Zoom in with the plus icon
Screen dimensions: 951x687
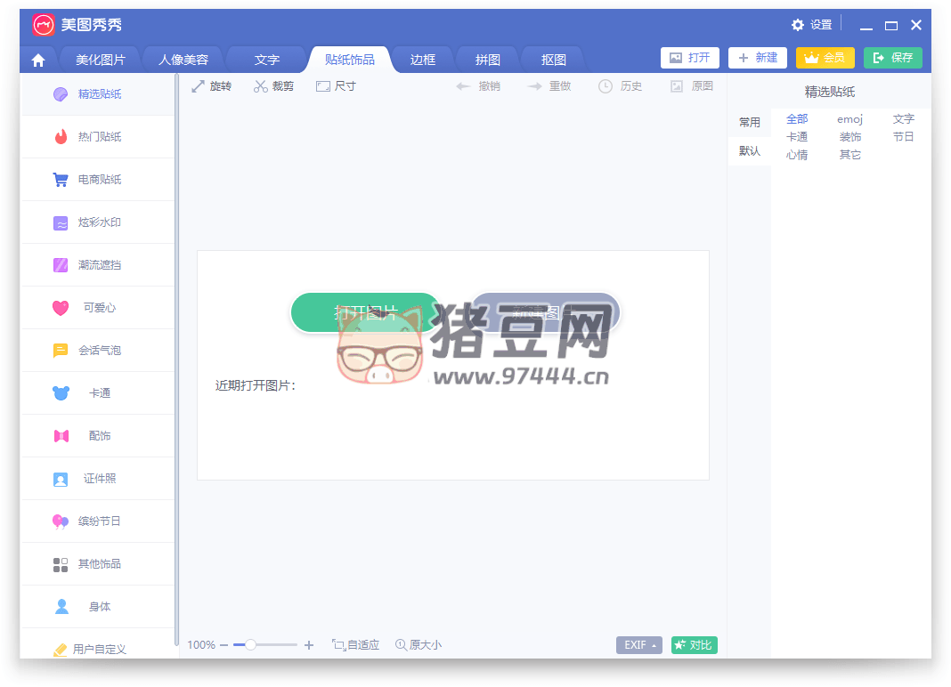point(309,645)
